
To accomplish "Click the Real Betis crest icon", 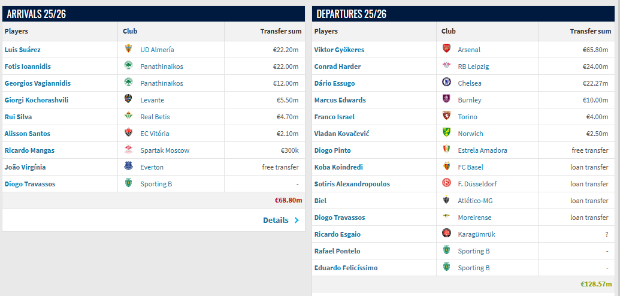I will [128, 116].
